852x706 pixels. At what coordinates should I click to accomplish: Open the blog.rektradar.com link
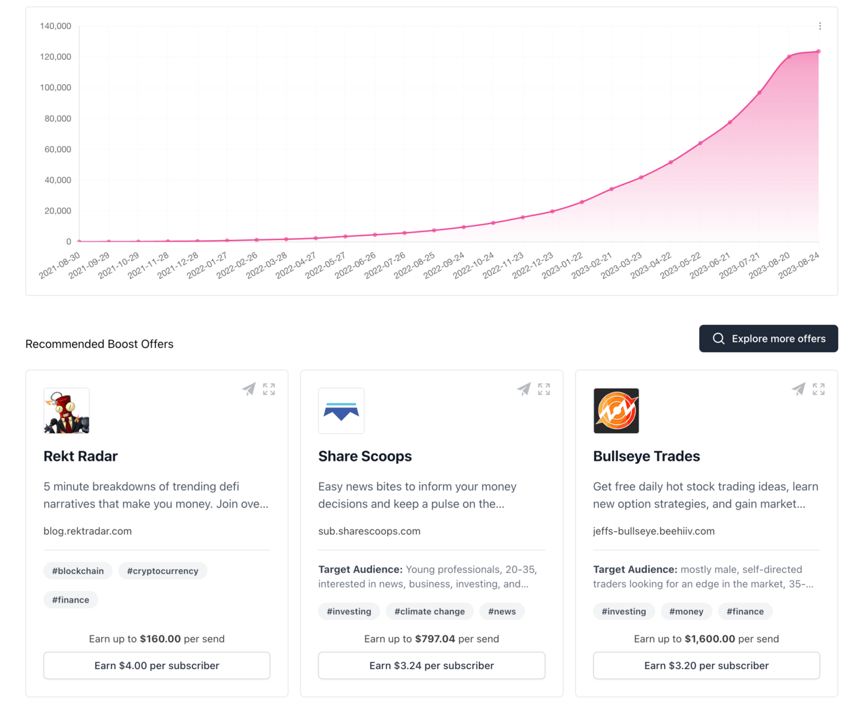(x=88, y=531)
